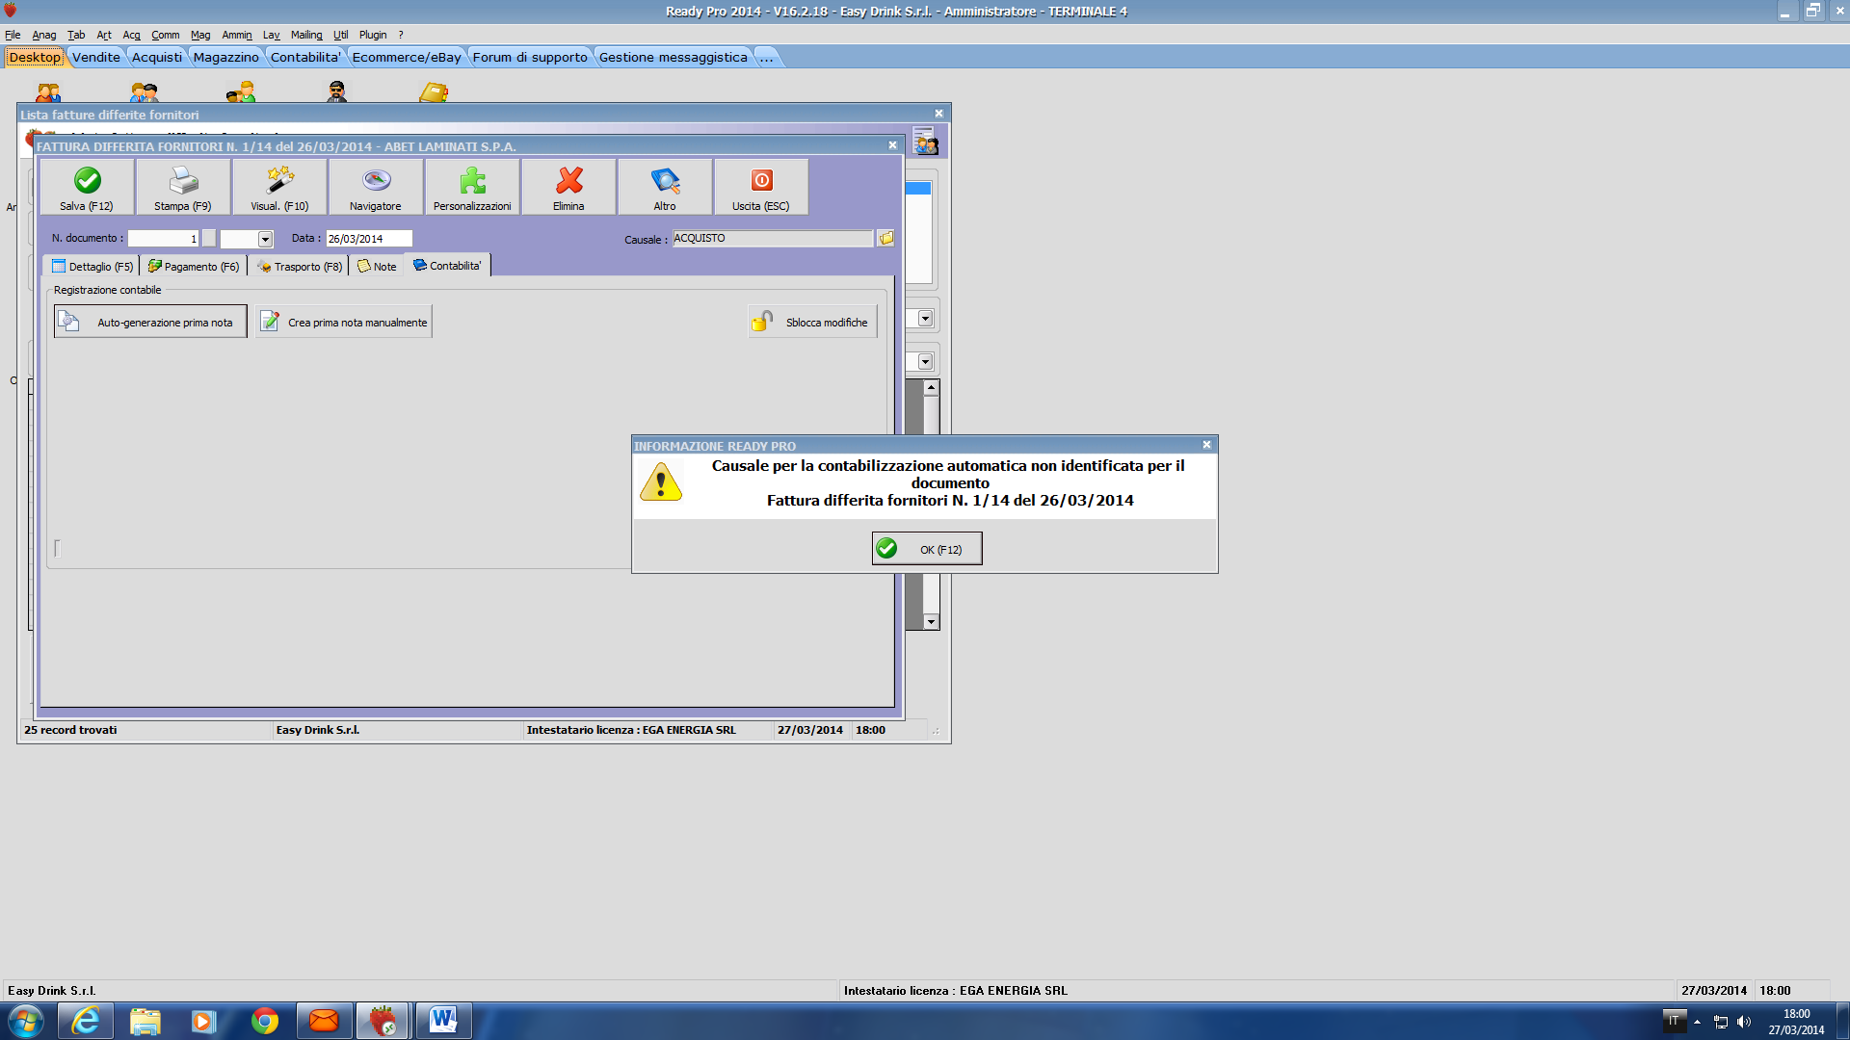This screenshot has width=1850, height=1040.
Task: Select IT language indicator in tray
Action: [1674, 1021]
